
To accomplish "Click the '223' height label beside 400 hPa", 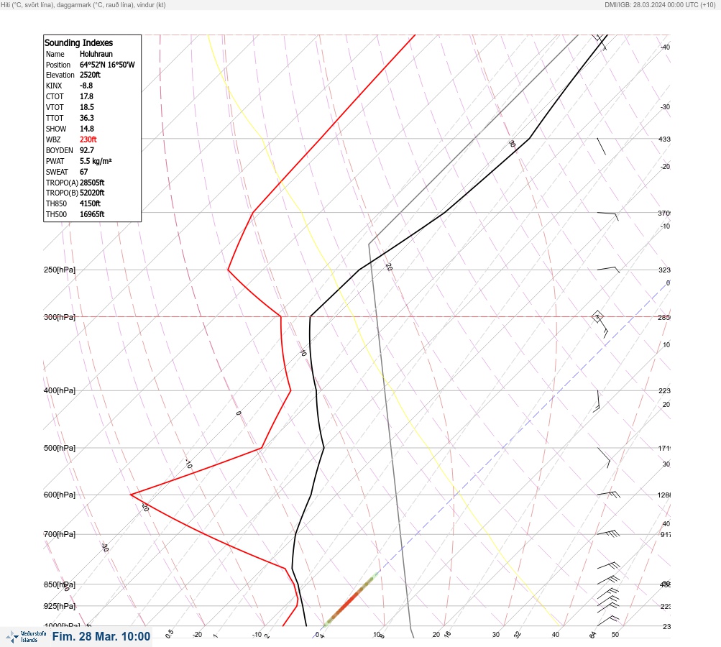I will (664, 391).
